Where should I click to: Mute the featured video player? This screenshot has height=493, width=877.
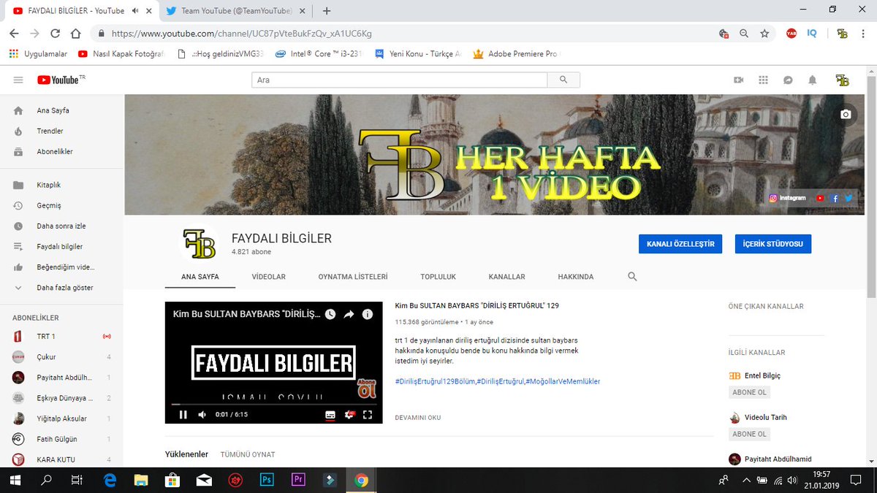[202, 415]
